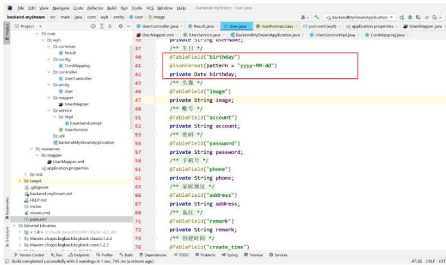This screenshot has width=446, height=265.
Task: Open the TODO tool window
Action: 182,255
